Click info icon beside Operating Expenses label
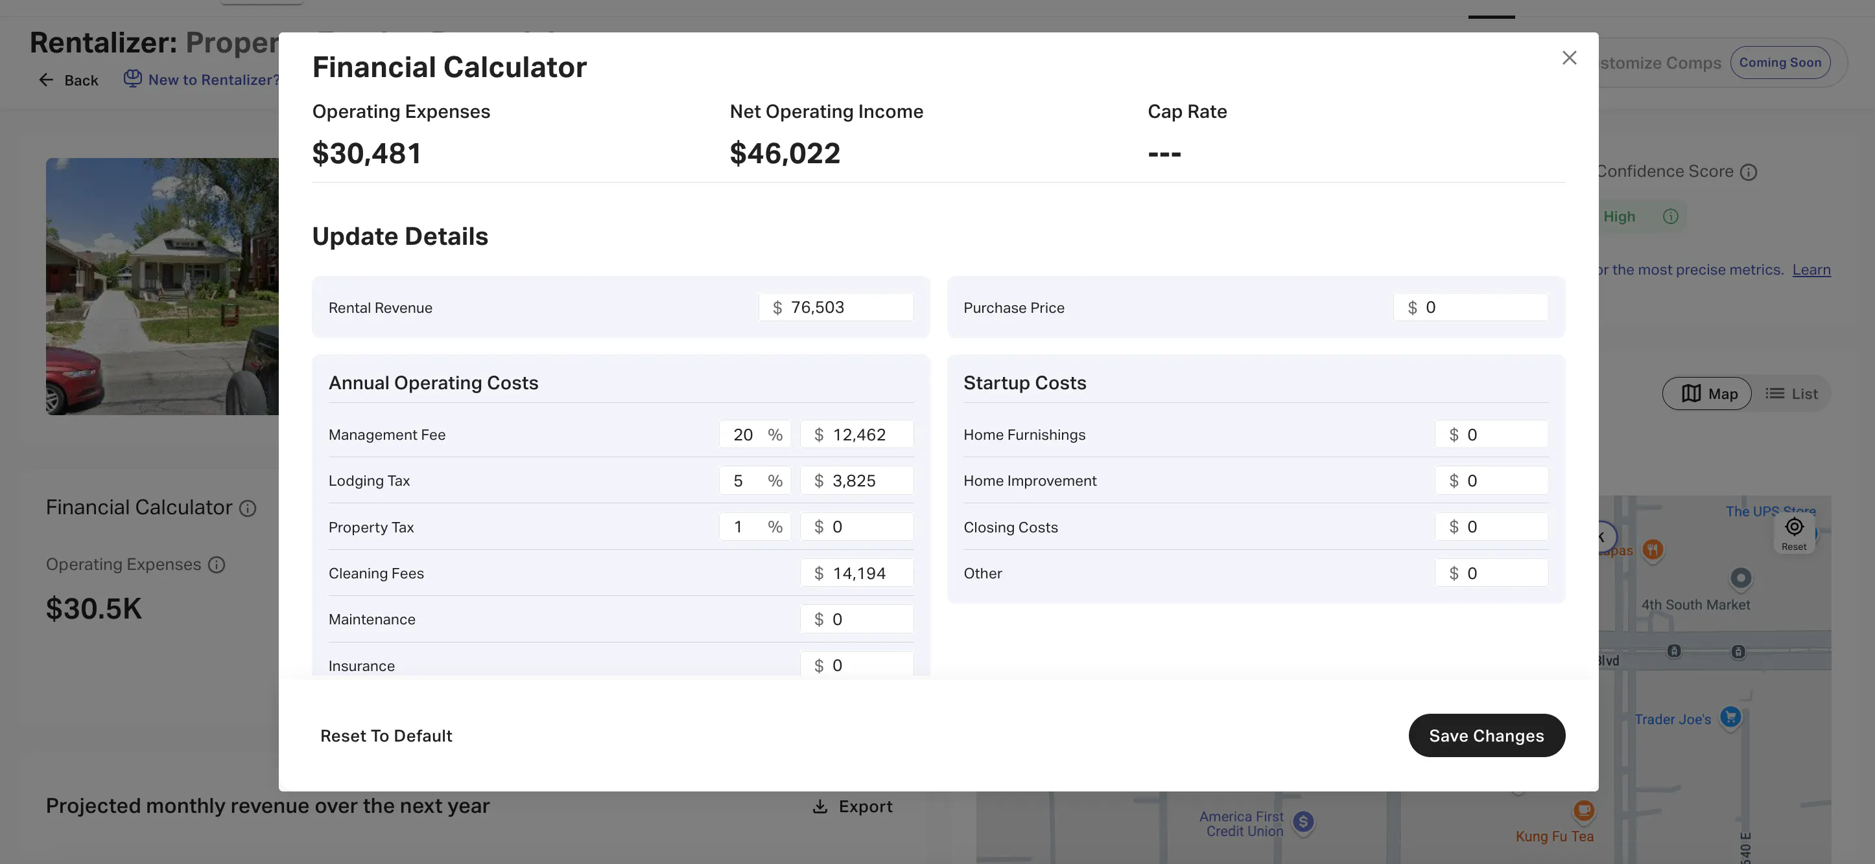The image size is (1875, 864). point(216,565)
